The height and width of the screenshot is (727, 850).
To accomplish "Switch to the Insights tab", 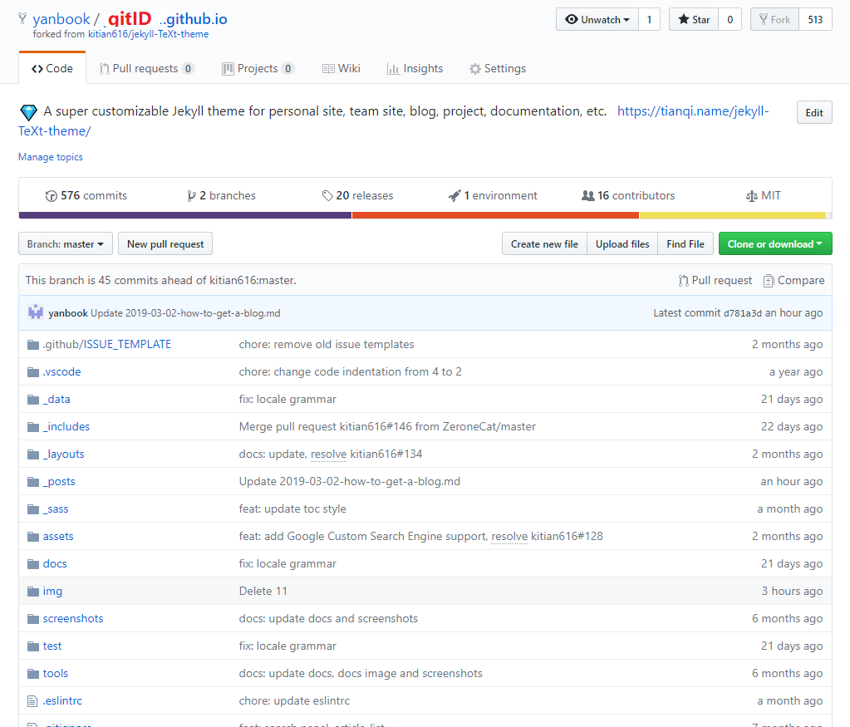I will [415, 69].
